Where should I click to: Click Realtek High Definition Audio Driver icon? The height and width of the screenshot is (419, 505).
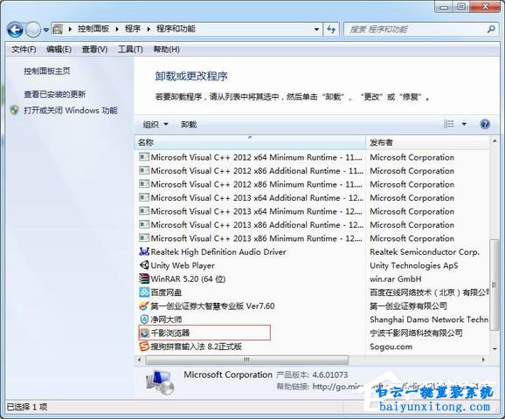144,251
